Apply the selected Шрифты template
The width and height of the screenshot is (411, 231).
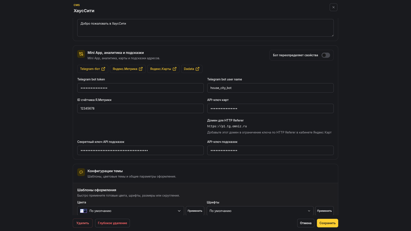coord(325,211)
